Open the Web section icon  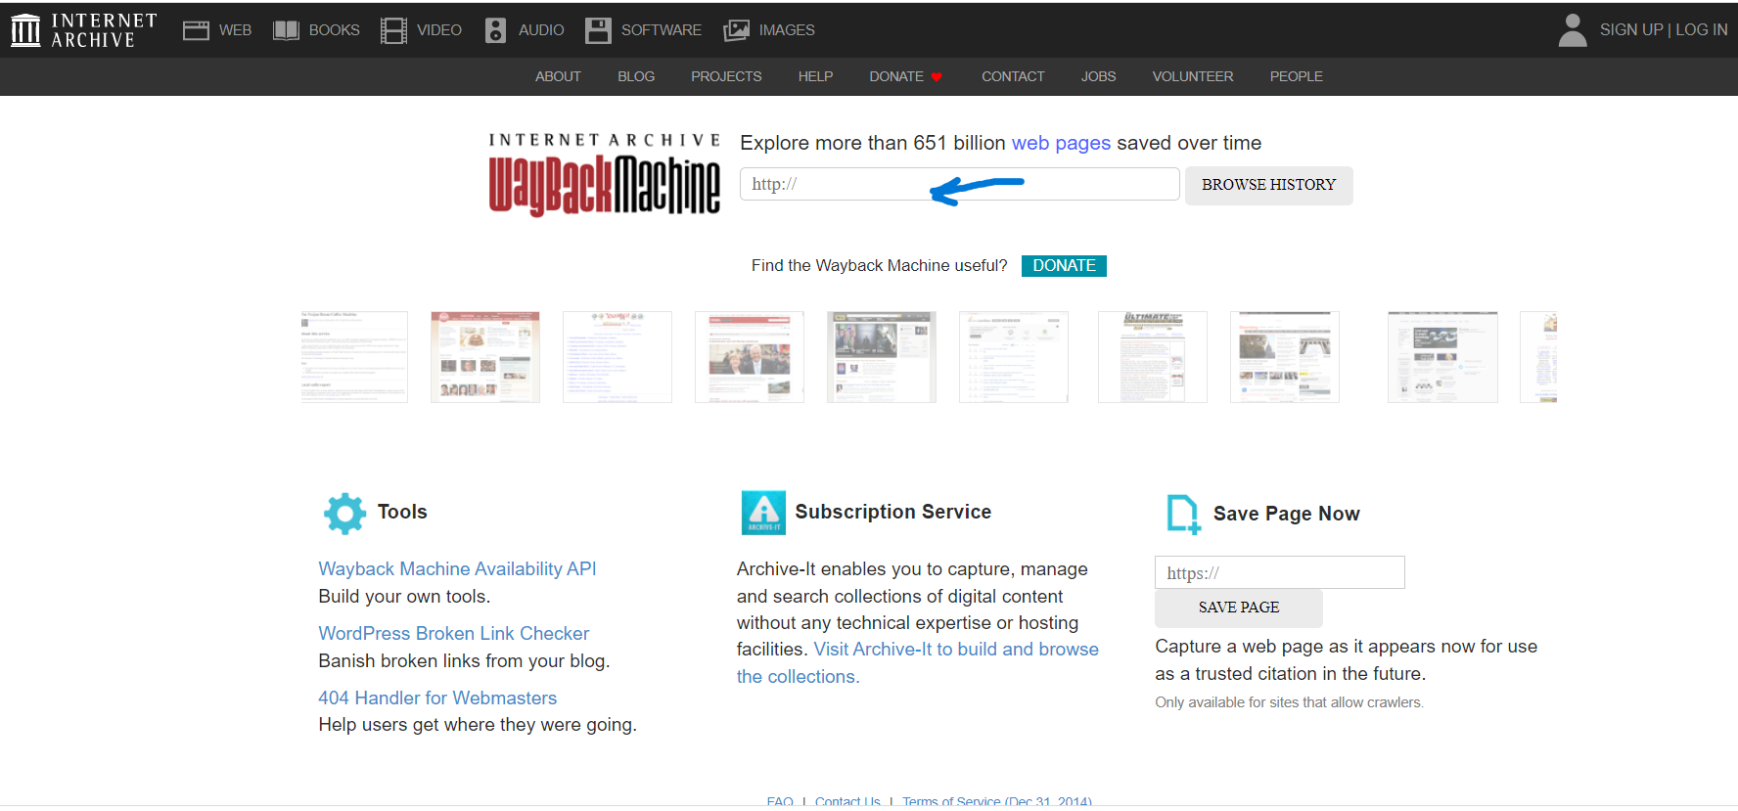pos(196,30)
